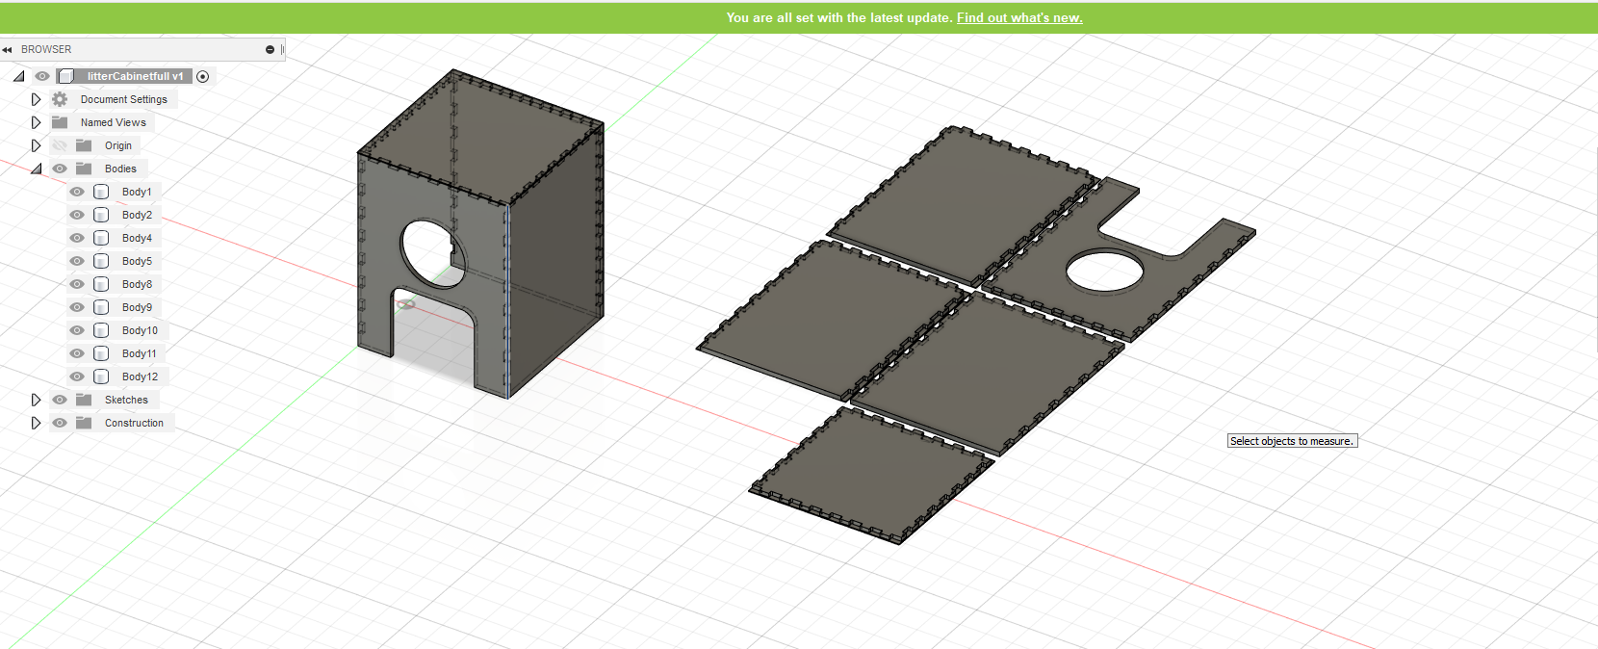
Task: Hide Body9 using its eye icon
Action: pyautogui.click(x=77, y=307)
